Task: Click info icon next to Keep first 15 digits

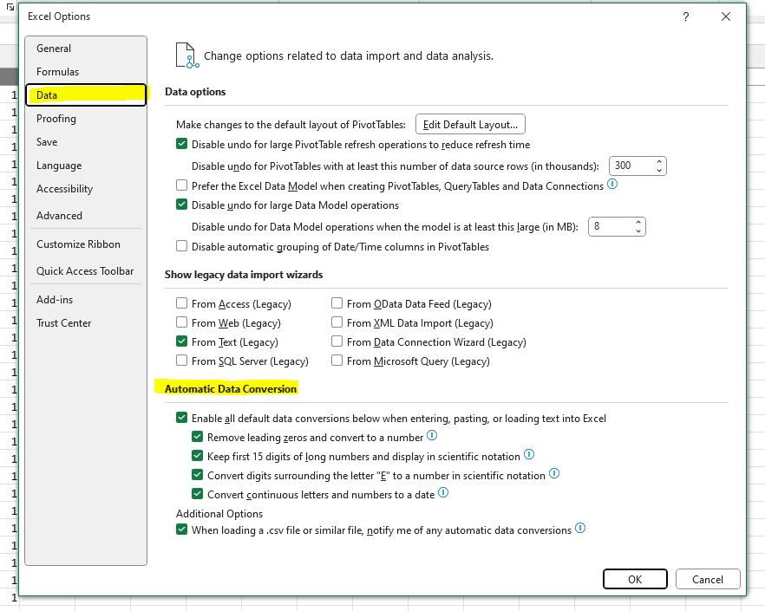Action: (529, 454)
